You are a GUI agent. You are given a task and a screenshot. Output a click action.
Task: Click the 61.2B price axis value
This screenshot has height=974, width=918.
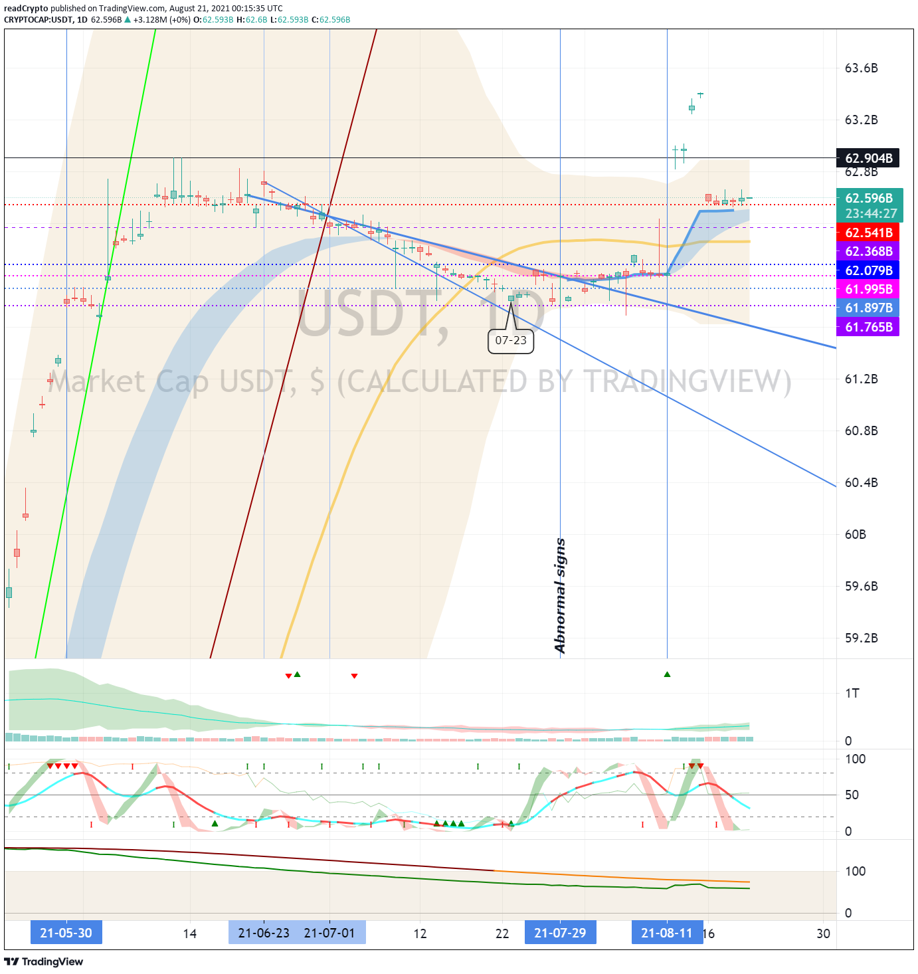[861, 379]
